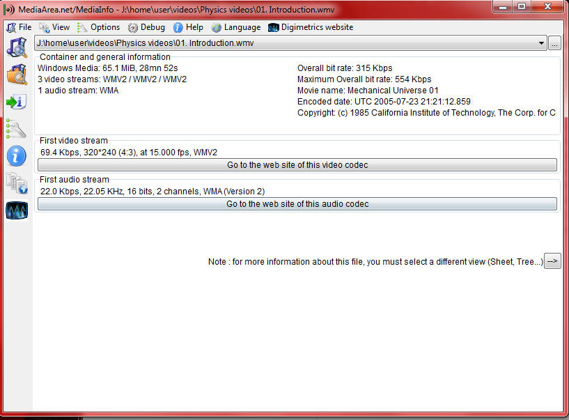The height and width of the screenshot is (420, 569).
Task: Minimize the MediaInfo window
Action: (503, 6)
